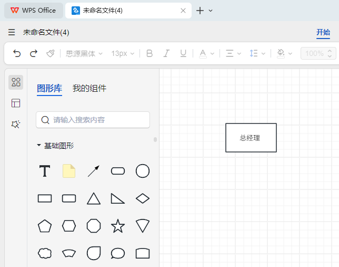This screenshot has height=267, width=339.
Task: Click the shape panel scrollbar thumb
Action: pos(155,139)
